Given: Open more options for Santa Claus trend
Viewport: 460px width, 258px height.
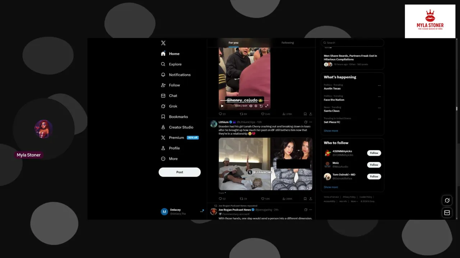Looking at the screenshot, I should coord(379,108).
